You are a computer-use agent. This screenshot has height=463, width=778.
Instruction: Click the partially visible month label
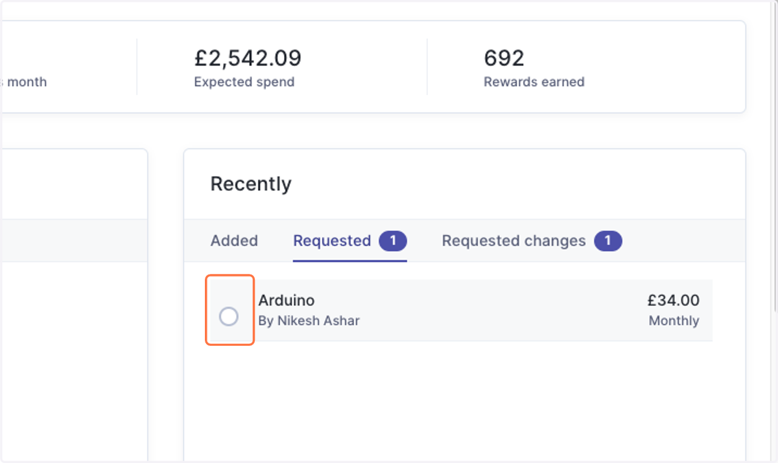point(23,82)
